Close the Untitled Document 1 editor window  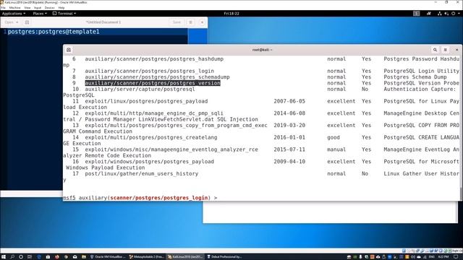[202, 22]
